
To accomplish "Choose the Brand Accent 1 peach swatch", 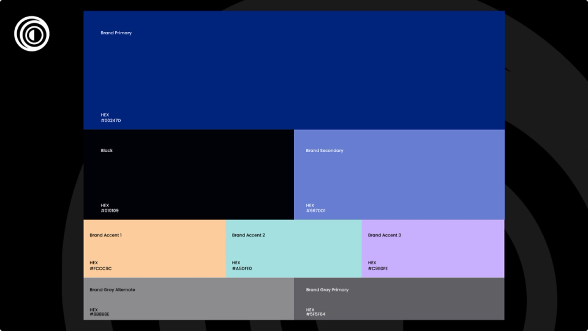I will 154,248.
